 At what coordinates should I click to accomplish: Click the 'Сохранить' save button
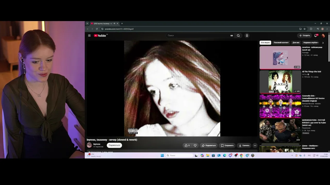(x=227, y=145)
